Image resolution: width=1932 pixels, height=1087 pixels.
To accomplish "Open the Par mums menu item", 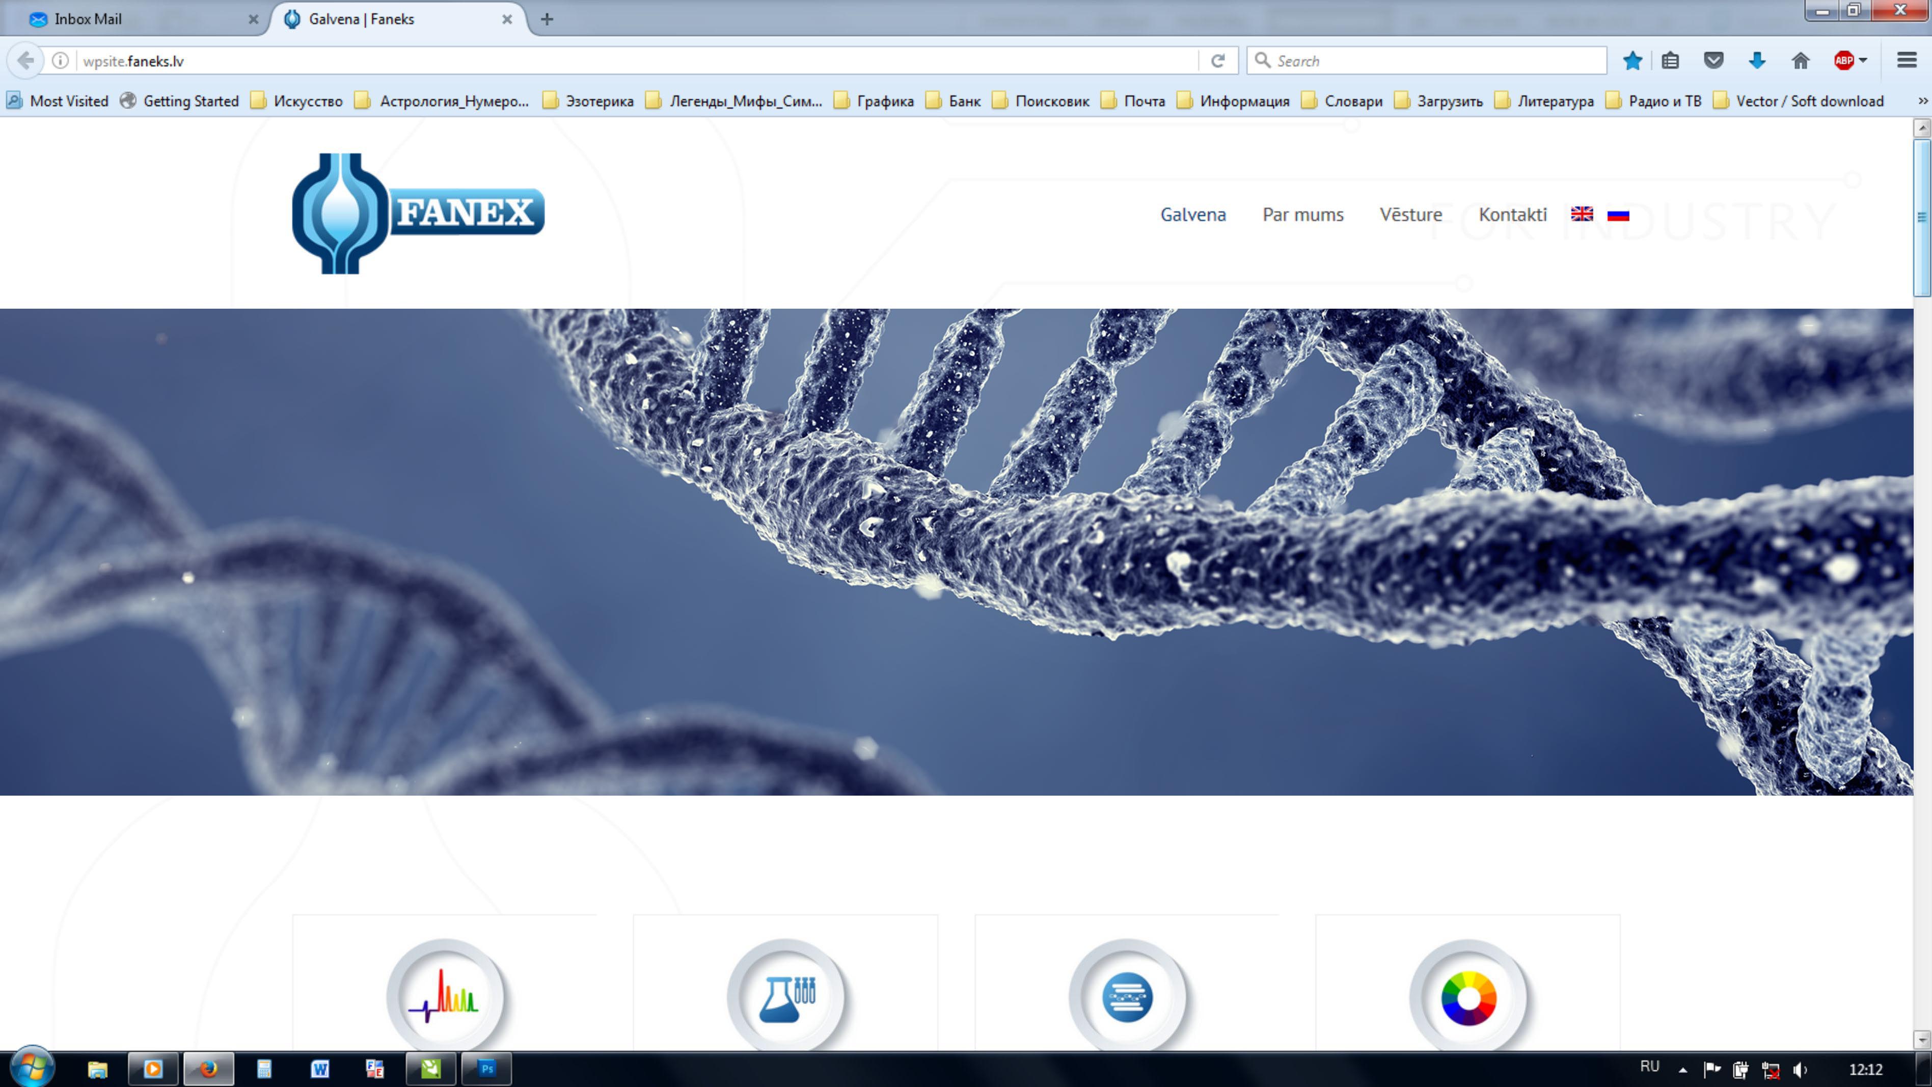I will pyautogui.click(x=1303, y=214).
